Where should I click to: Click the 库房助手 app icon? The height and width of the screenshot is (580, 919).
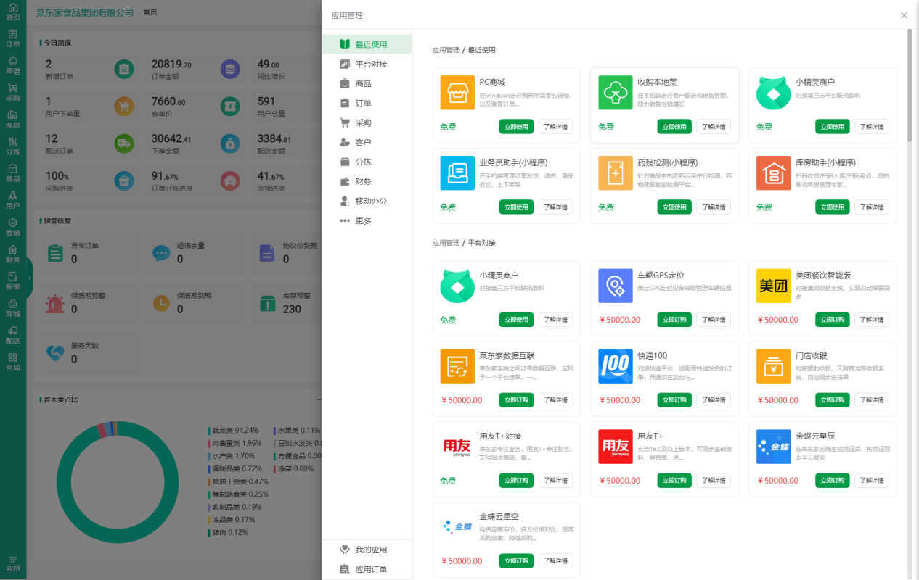click(x=774, y=173)
